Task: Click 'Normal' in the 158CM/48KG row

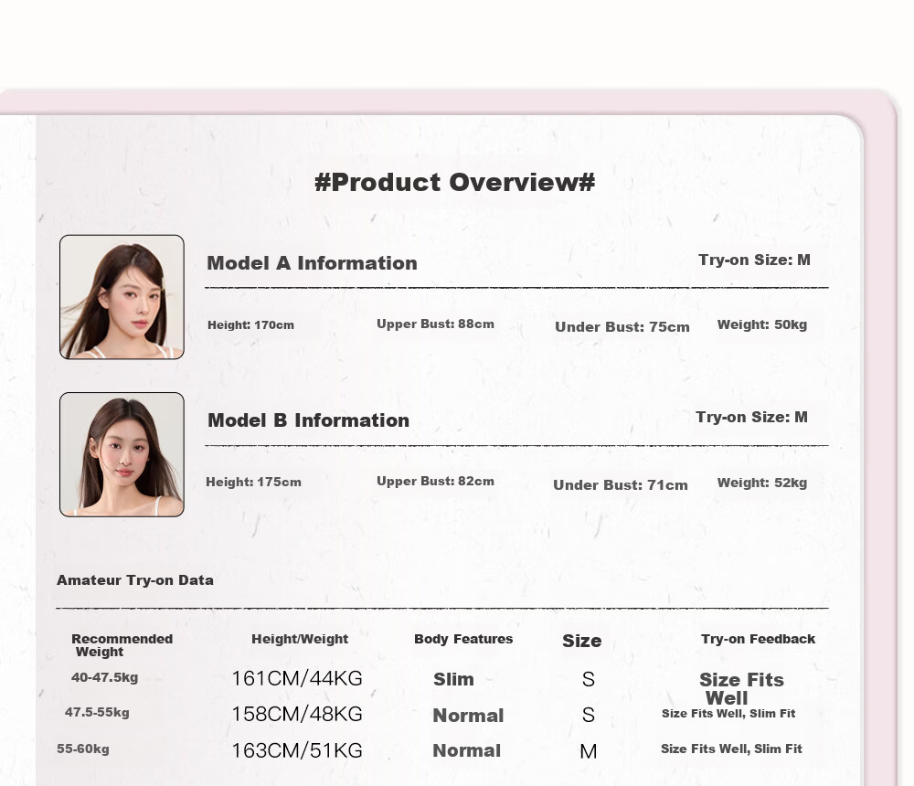Action: tap(468, 716)
